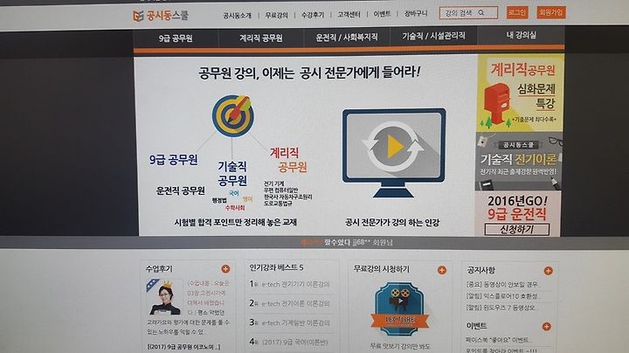Open the 무료강의 menu link
This screenshot has height=353, width=629.
pos(276,15)
